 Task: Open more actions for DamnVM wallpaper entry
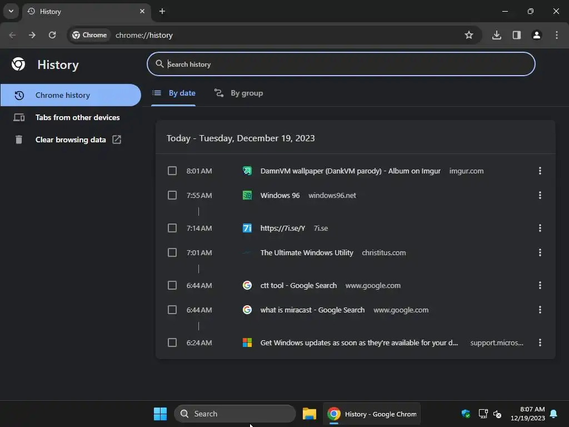540,171
